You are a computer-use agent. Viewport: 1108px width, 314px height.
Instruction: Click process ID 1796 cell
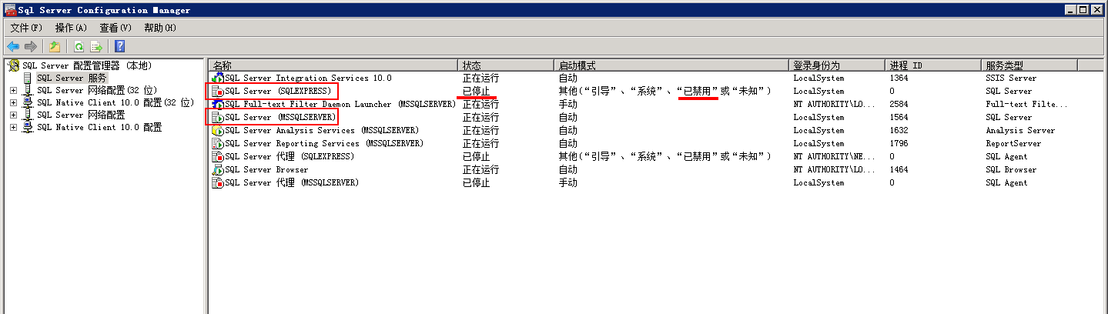[899, 143]
